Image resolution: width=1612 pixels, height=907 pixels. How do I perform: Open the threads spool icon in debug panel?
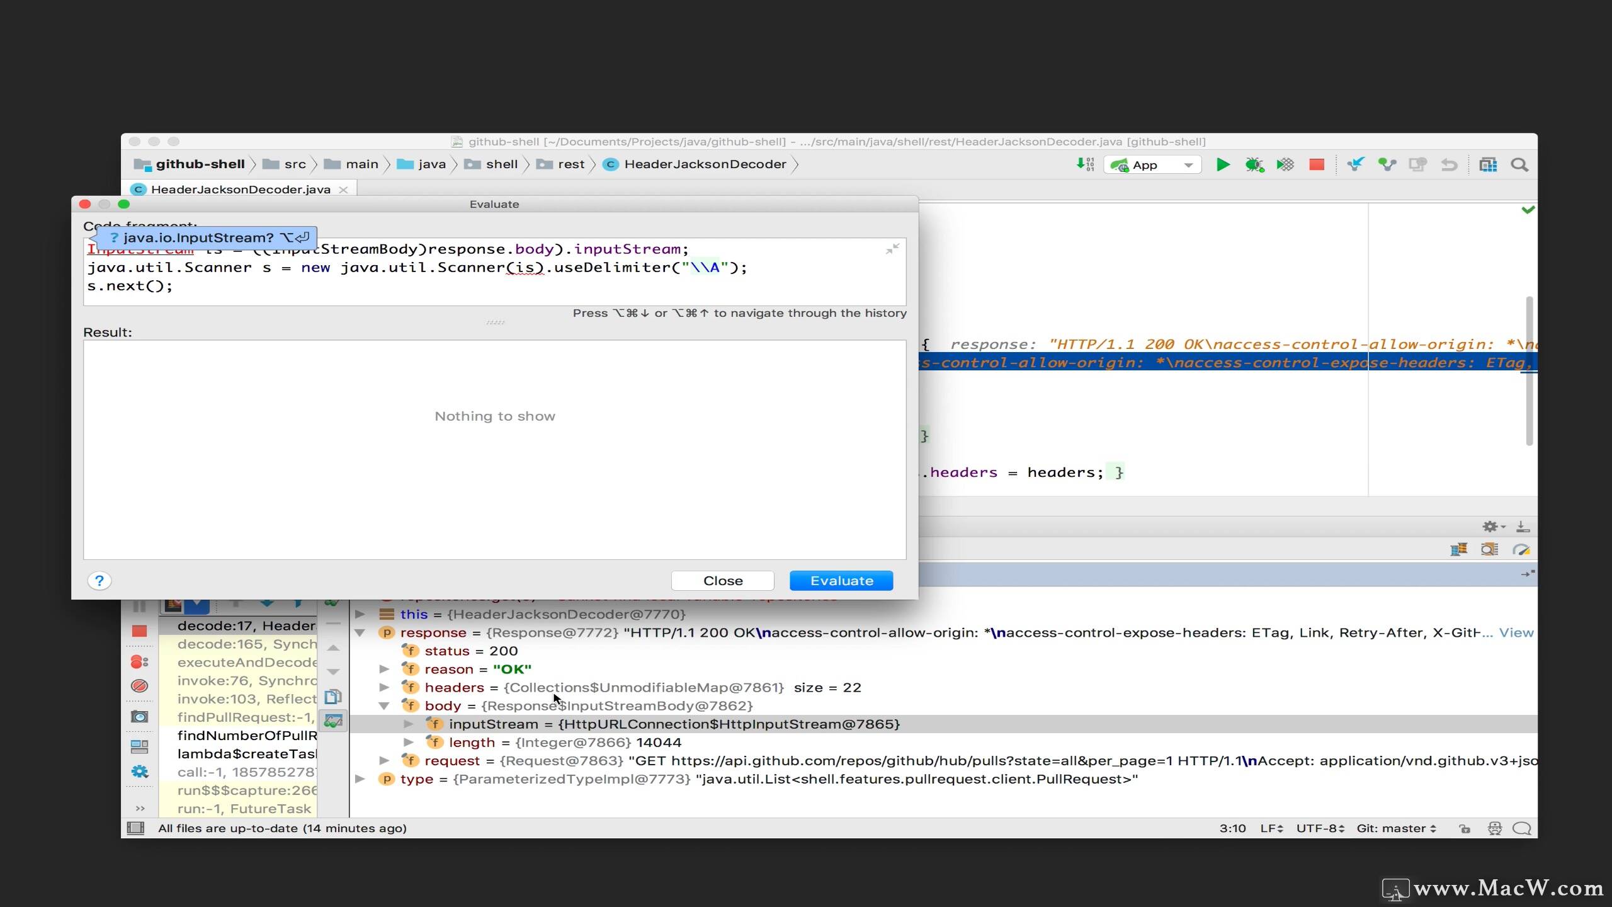[x=1458, y=550]
